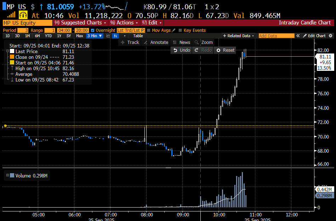This screenshot has width=336, height=221.
Task: Click the Start/End date range text
Action: pyautogui.click(x=49, y=46)
